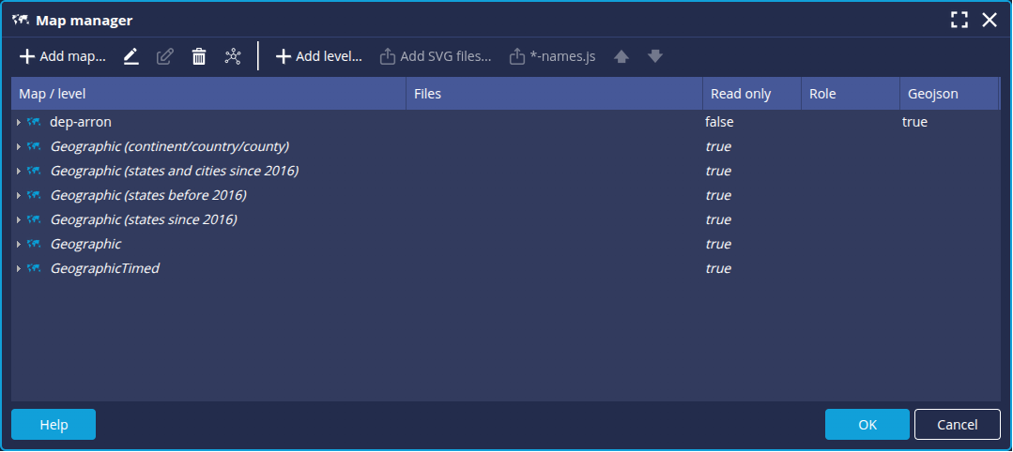Expand Geographic (states before 2016) node
Viewport: 1013px width, 452px height.
tap(18, 196)
